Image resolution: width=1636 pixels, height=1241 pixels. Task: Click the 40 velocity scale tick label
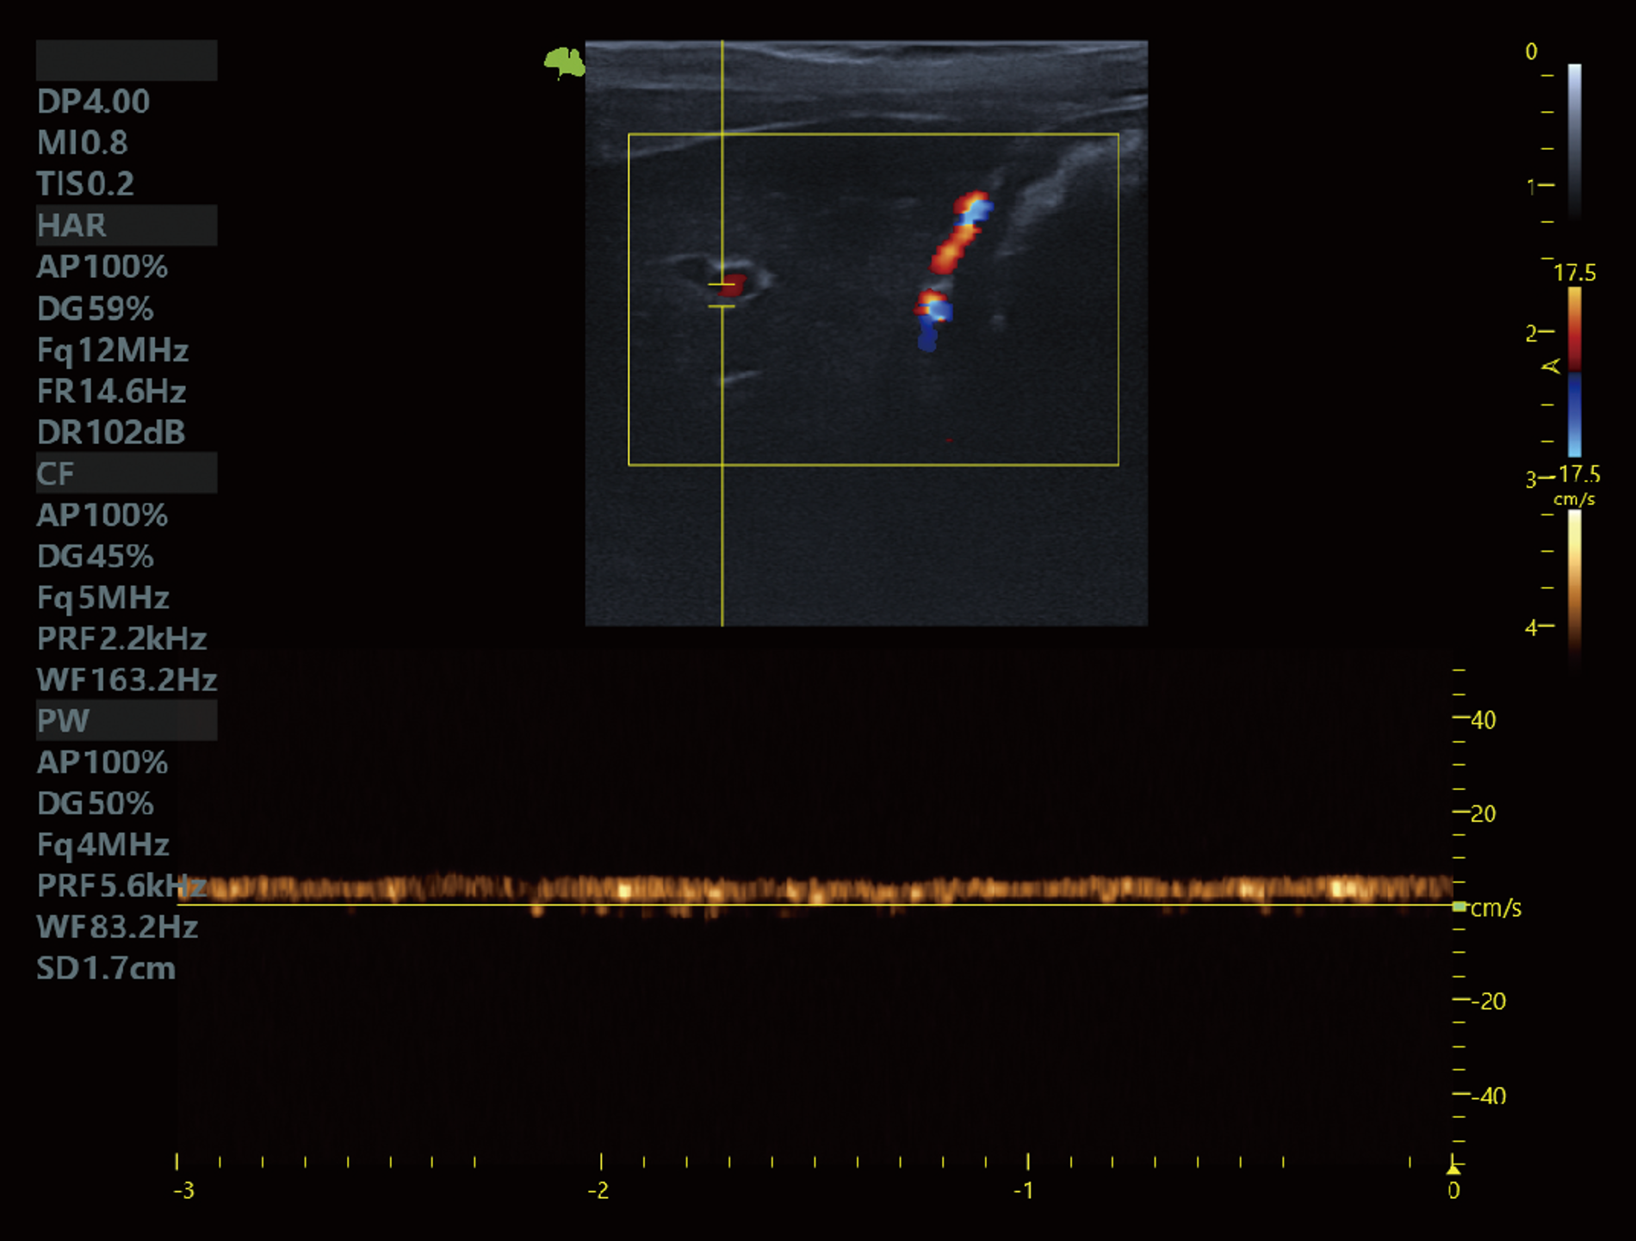point(1484,720)
